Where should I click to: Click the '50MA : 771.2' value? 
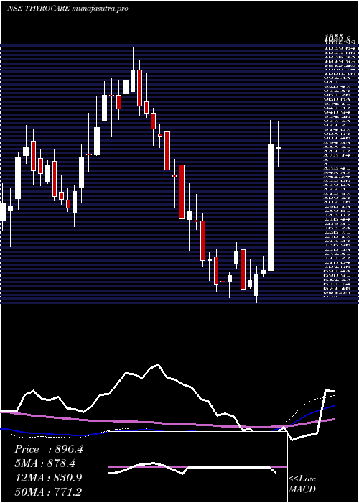[48, 492]
